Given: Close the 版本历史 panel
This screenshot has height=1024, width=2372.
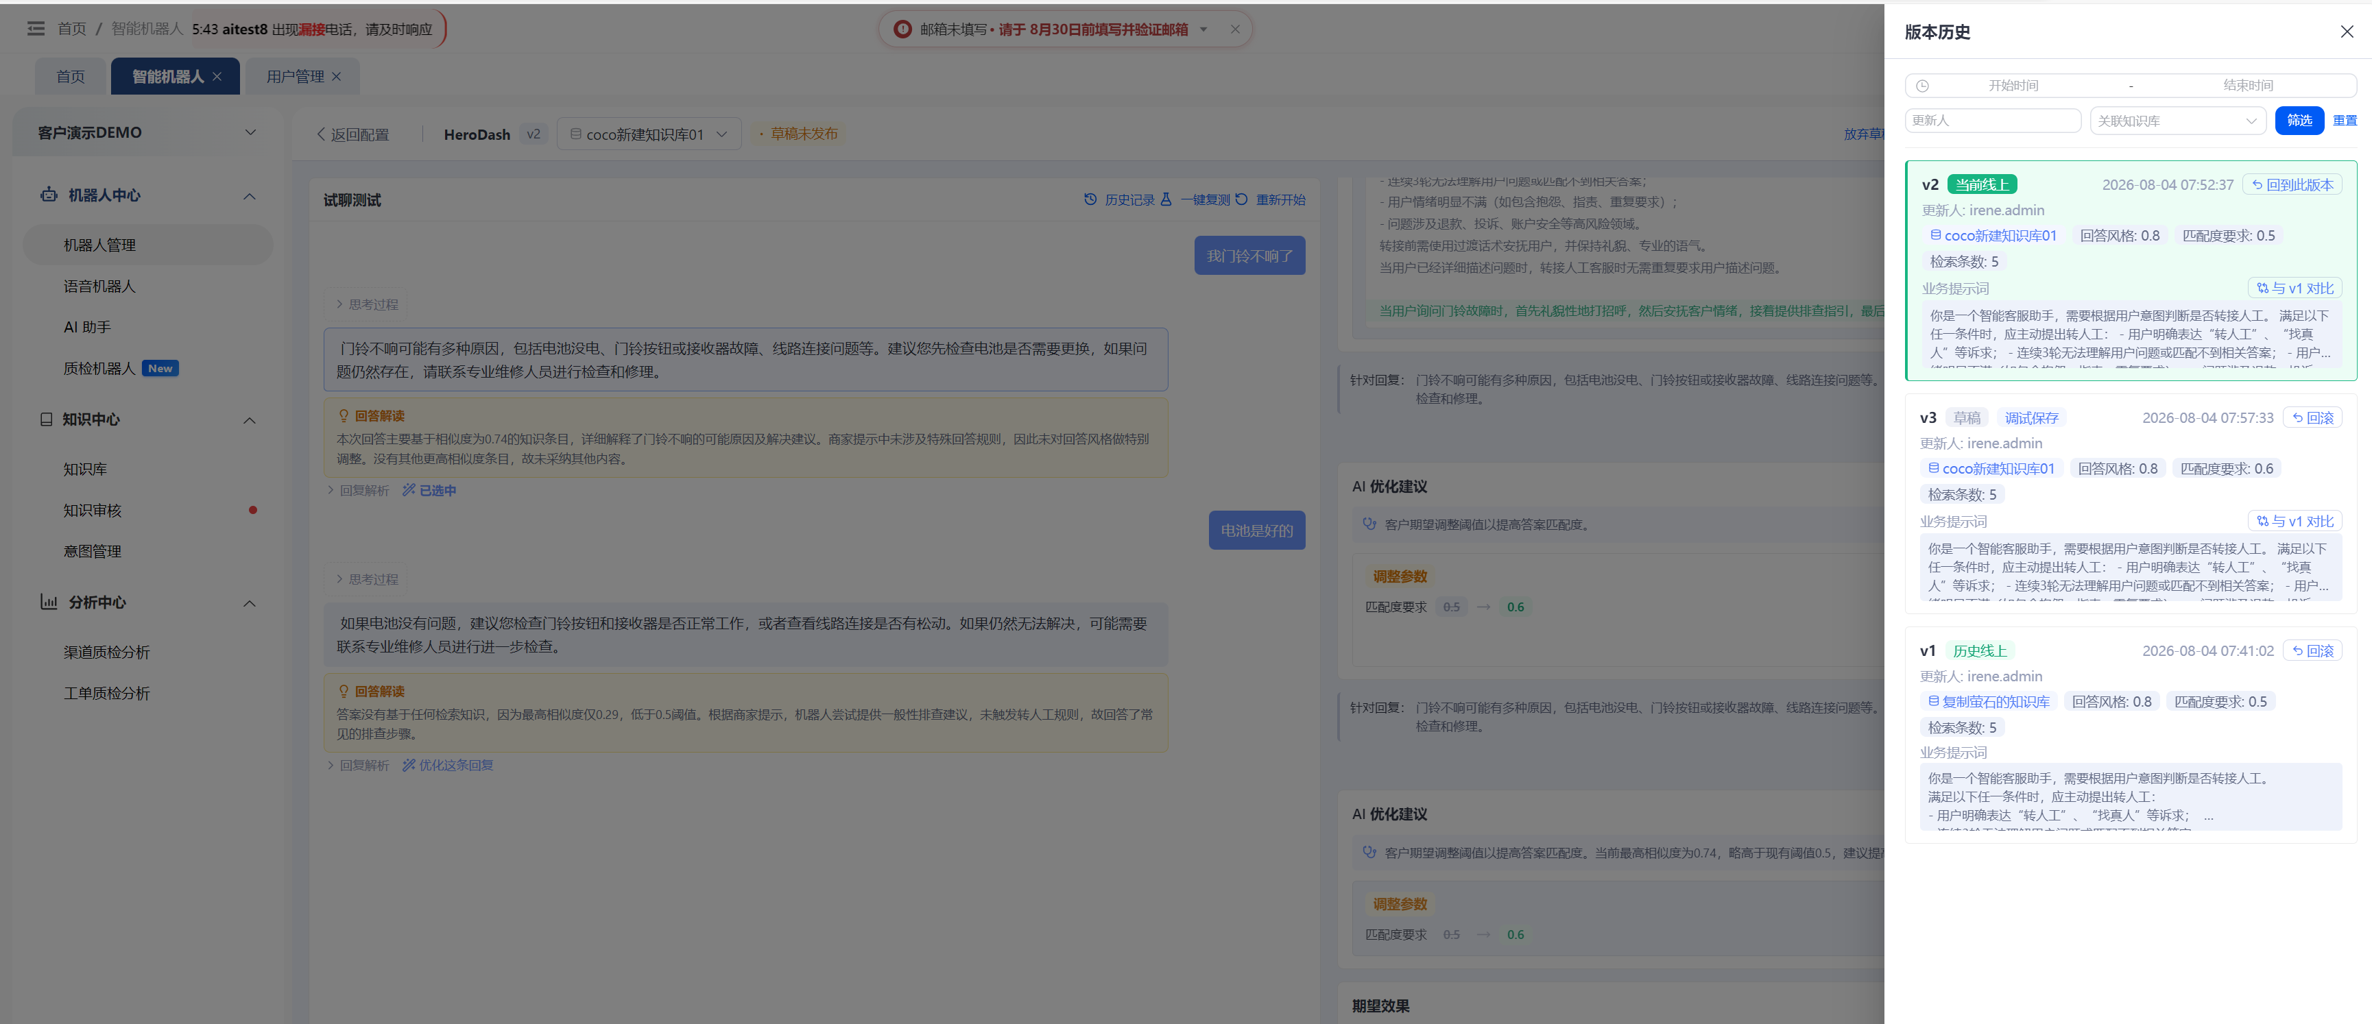Looking at the screenshot, I should coord(2346,32).
